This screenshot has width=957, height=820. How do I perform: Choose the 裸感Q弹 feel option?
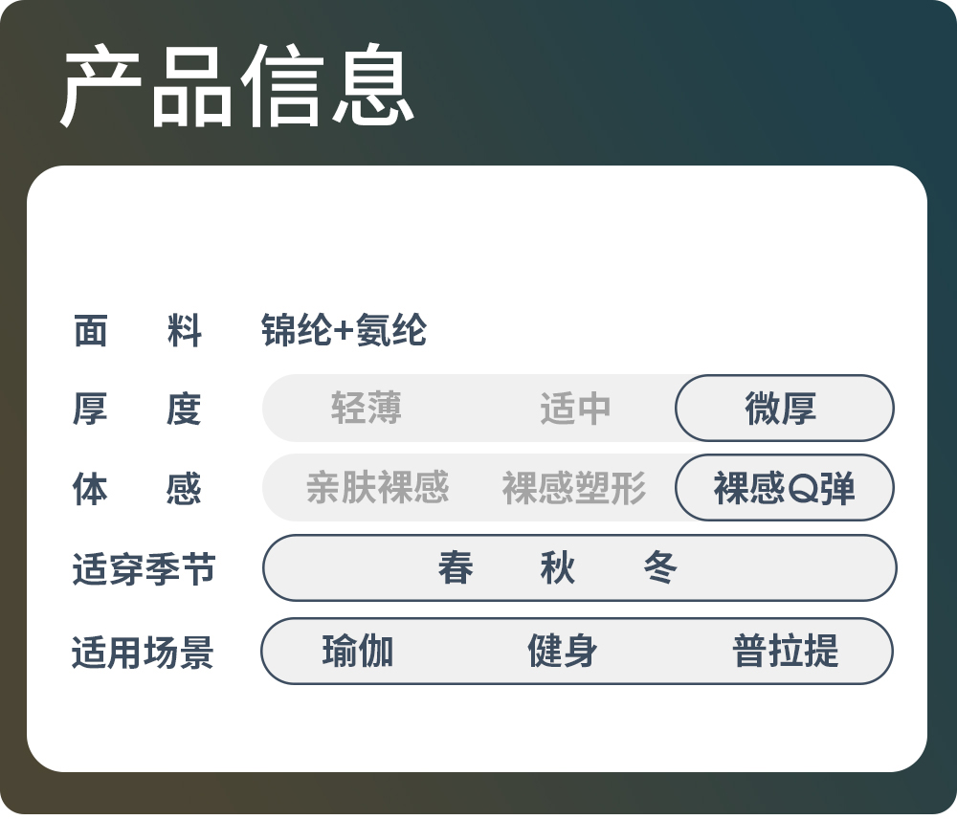click(784, 488)
